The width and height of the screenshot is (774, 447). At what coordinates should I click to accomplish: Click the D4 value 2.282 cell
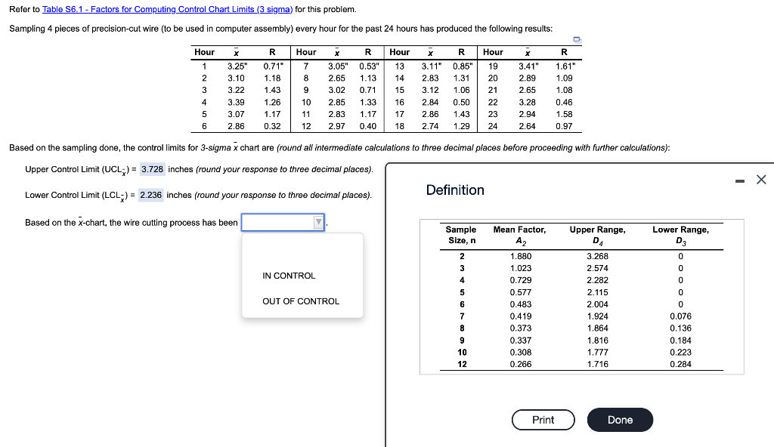(597, 280)
